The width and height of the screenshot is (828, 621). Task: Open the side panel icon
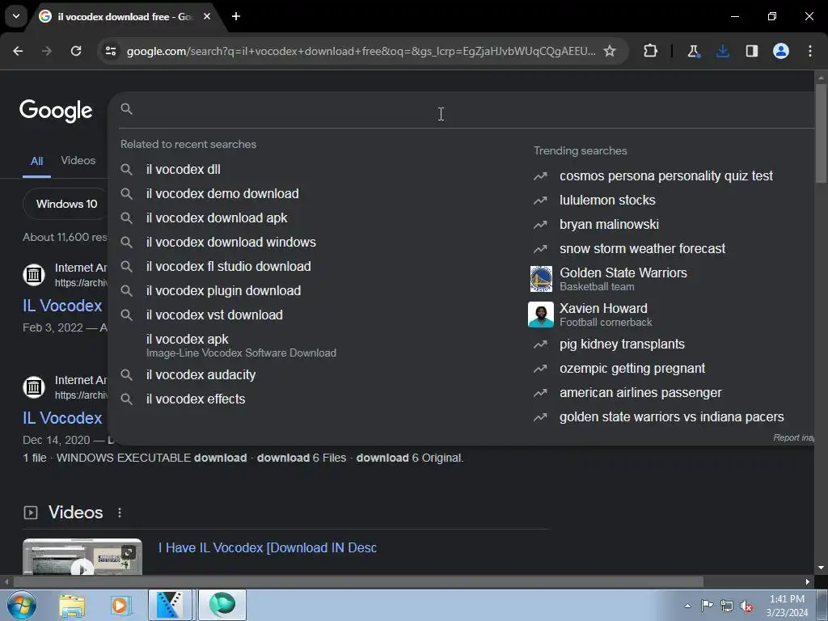(751, 51)
